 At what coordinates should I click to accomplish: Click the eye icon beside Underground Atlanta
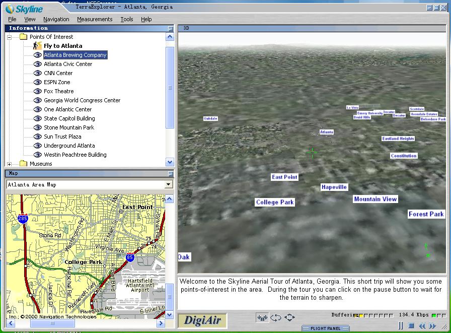[x=37, y=146]
